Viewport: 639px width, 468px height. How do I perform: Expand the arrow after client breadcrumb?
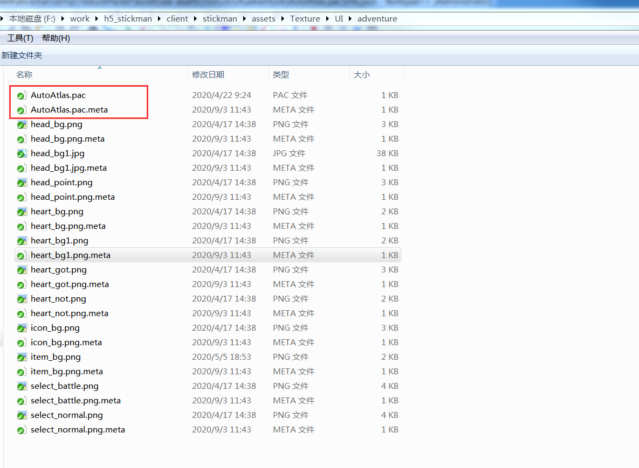coord(195,19)
